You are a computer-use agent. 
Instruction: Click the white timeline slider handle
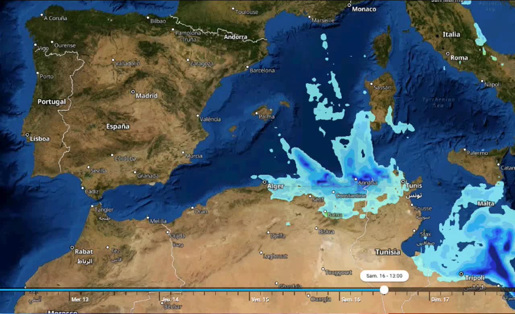pyautogui.click(x=384, y=290)
